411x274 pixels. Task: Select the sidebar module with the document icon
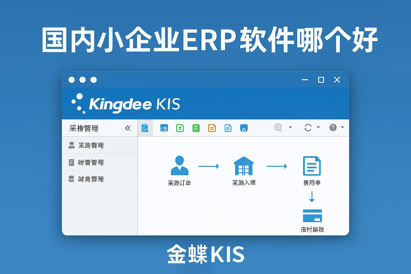click(100, 162)
